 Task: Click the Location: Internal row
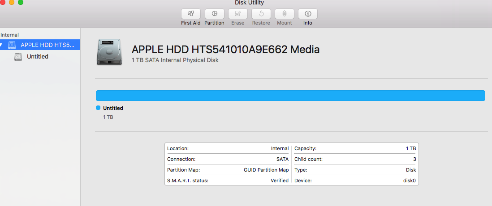[x=228, y=148]
